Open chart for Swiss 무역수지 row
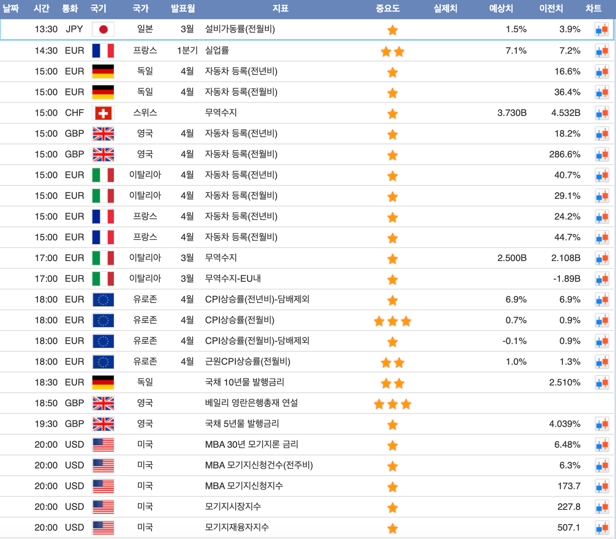The width and height of the screenshot is (616, 539). [602, 113]
